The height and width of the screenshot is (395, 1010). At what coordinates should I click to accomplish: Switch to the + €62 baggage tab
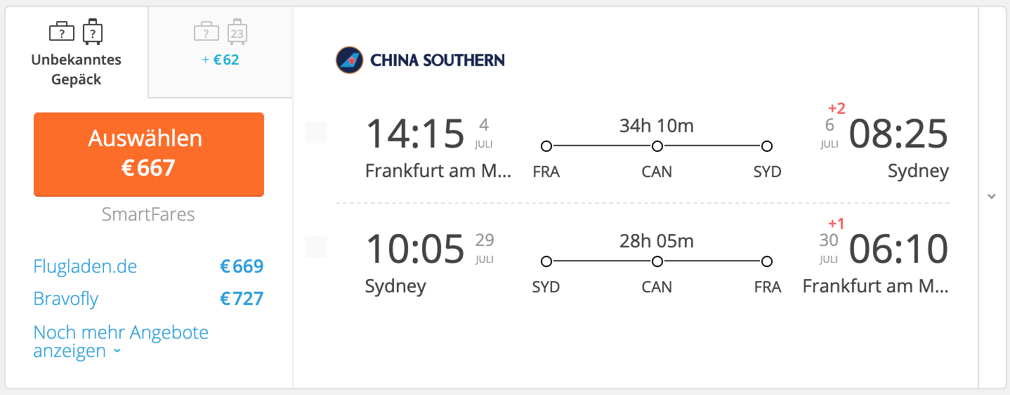(x=221, y=53)
